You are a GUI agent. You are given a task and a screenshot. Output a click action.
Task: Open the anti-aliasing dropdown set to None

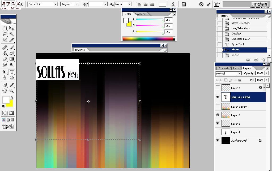130,4
